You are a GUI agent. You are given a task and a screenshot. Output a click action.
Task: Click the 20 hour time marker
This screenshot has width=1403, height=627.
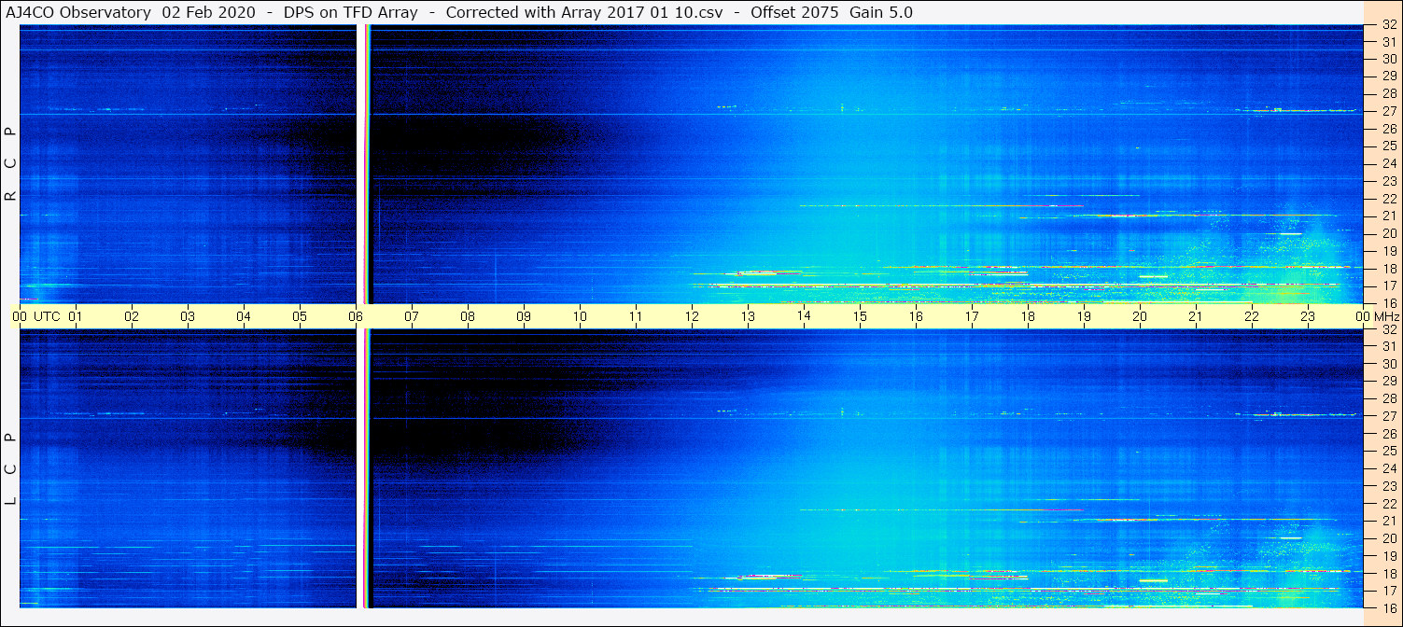pyautogui.click(x=1140, y=316)
